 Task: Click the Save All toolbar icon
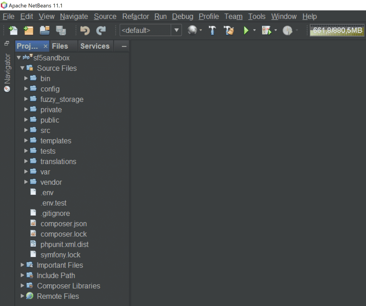pyautogui.click(x=61, y=30)
